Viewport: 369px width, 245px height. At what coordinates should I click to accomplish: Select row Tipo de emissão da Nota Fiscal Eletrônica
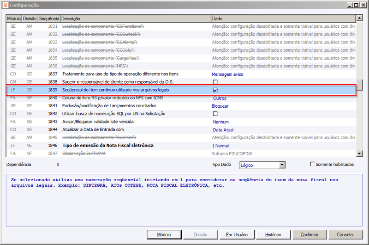[x=181, y=146]
